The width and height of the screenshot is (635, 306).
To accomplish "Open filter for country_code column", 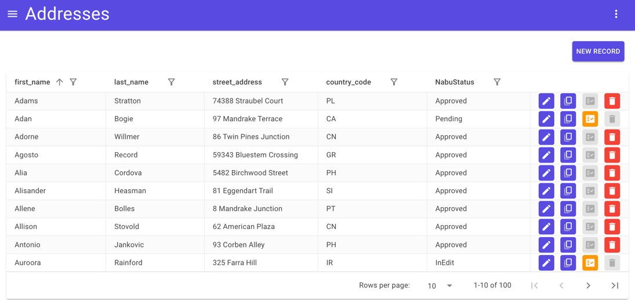I will click(394, 82).
